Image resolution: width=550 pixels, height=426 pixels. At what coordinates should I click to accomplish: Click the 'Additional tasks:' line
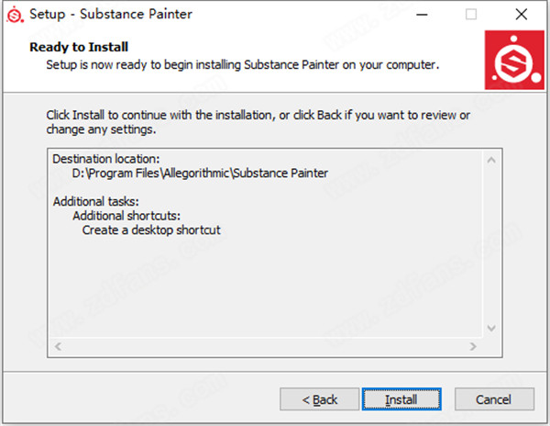95,202
